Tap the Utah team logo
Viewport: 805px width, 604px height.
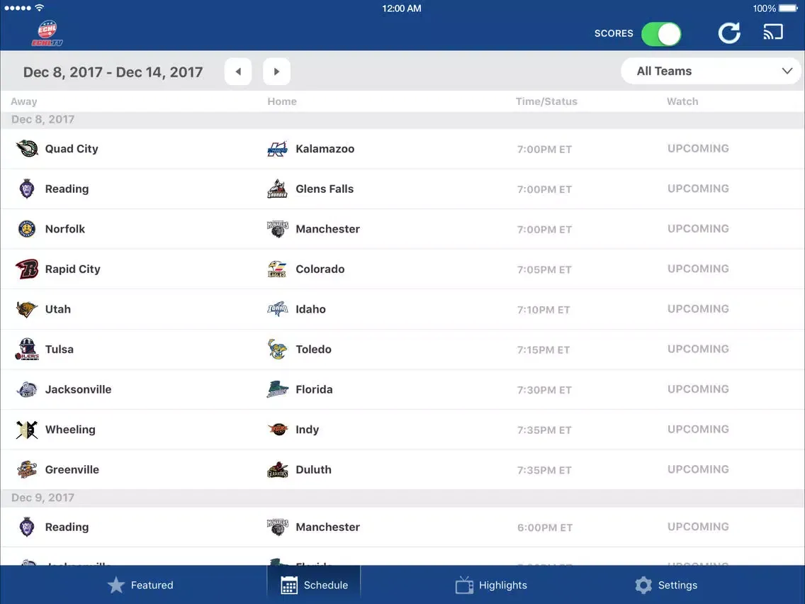point(27,309)
